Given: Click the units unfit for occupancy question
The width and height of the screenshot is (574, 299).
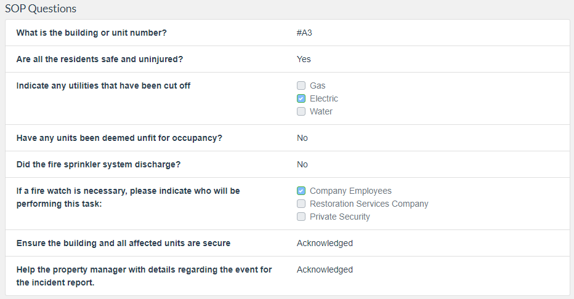Looking at the screenshot, I should 119,138.
